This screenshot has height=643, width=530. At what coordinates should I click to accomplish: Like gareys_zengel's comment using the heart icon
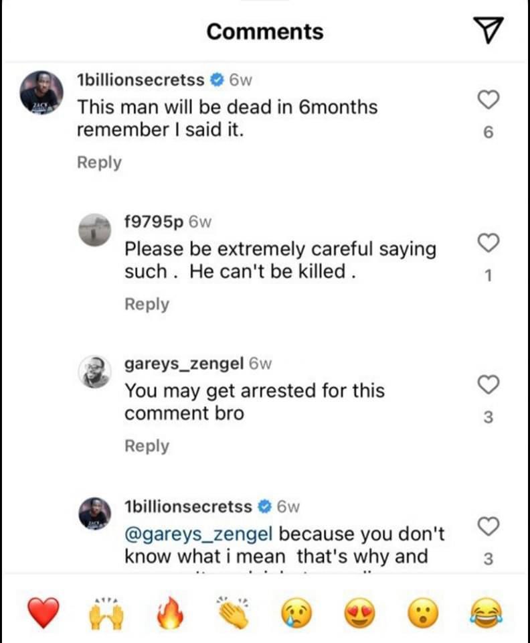click(x=488, y=384)
